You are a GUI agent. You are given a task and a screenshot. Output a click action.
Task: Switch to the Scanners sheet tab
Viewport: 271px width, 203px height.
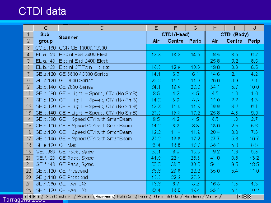click(x=104, y=197)
